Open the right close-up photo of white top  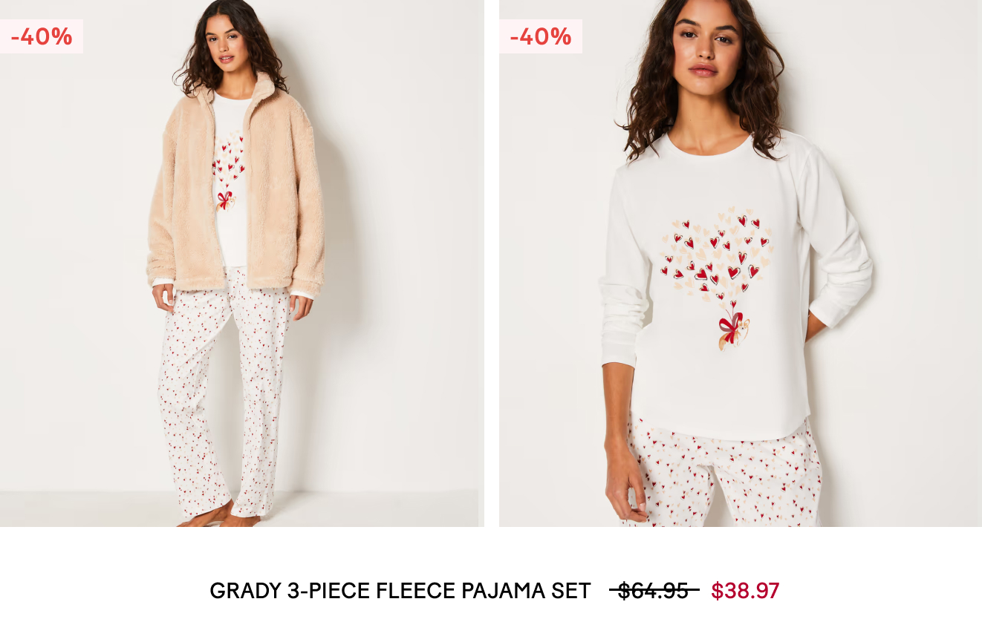[x=741, y=263]
